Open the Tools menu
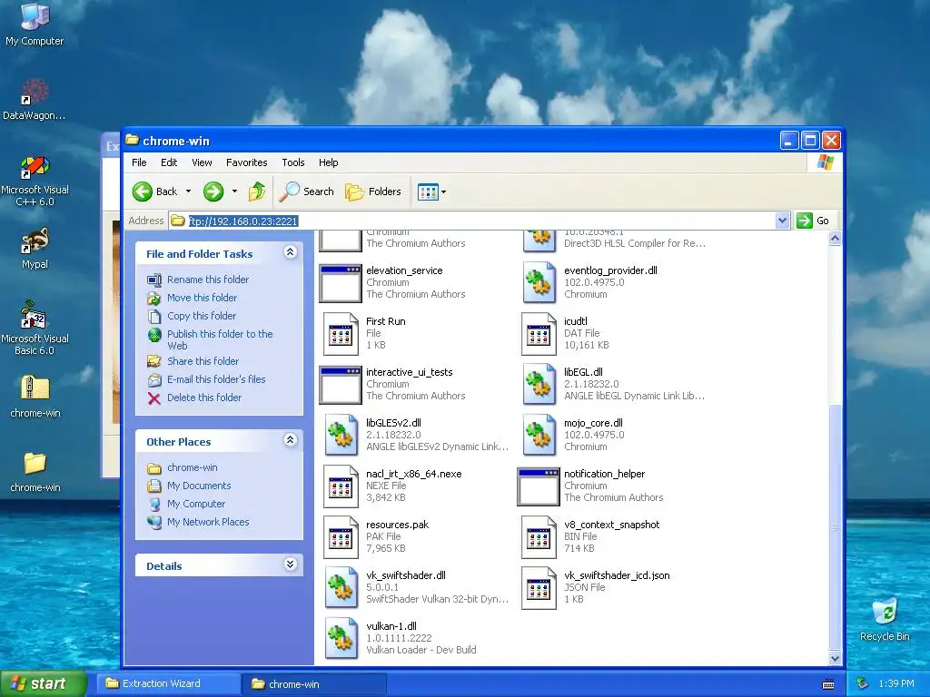This screenshot has height=697, width=930. 293,162
